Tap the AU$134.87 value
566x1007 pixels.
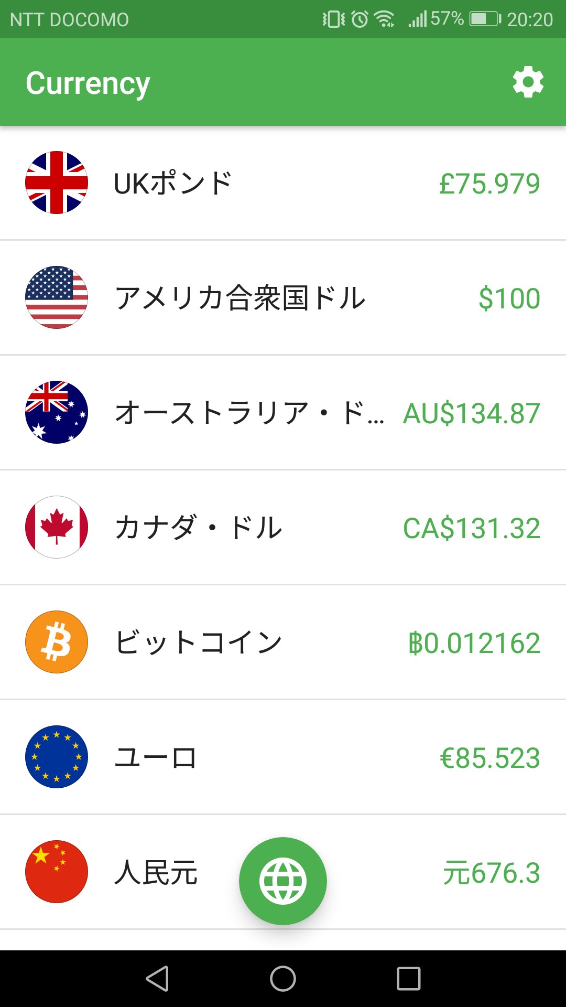pyautogui.click(x=471, y=413)
